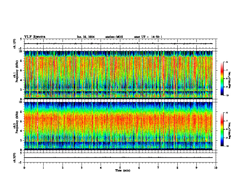Click the "ch.1(V)" axis label
The height and width of the screenshot is (188, 243).
click(x=15, y=44)
